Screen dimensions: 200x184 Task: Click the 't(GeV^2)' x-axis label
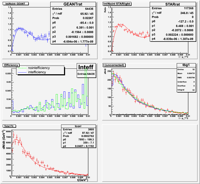(x=82, y=180)
